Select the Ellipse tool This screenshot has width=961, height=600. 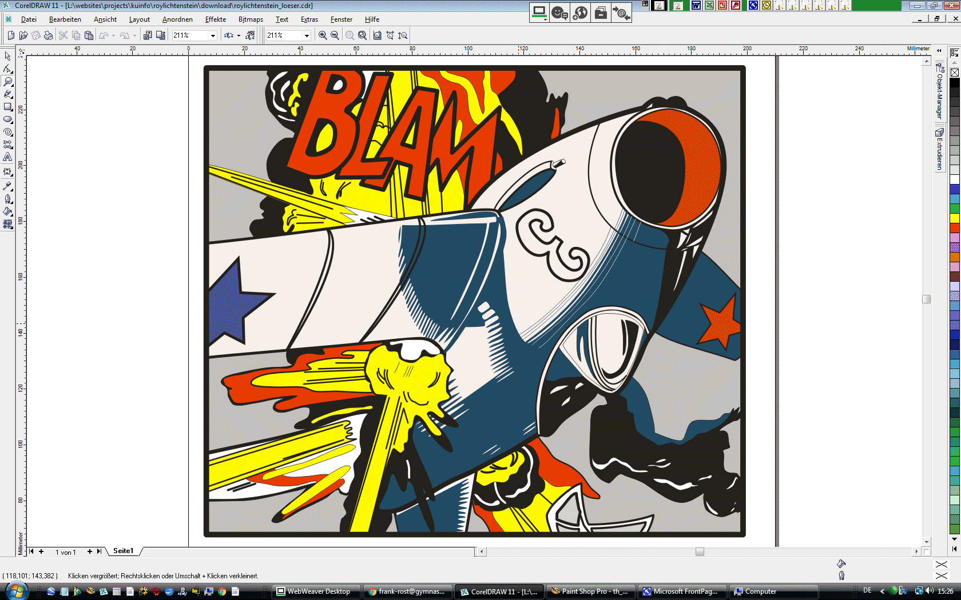(x=7, y=119)
